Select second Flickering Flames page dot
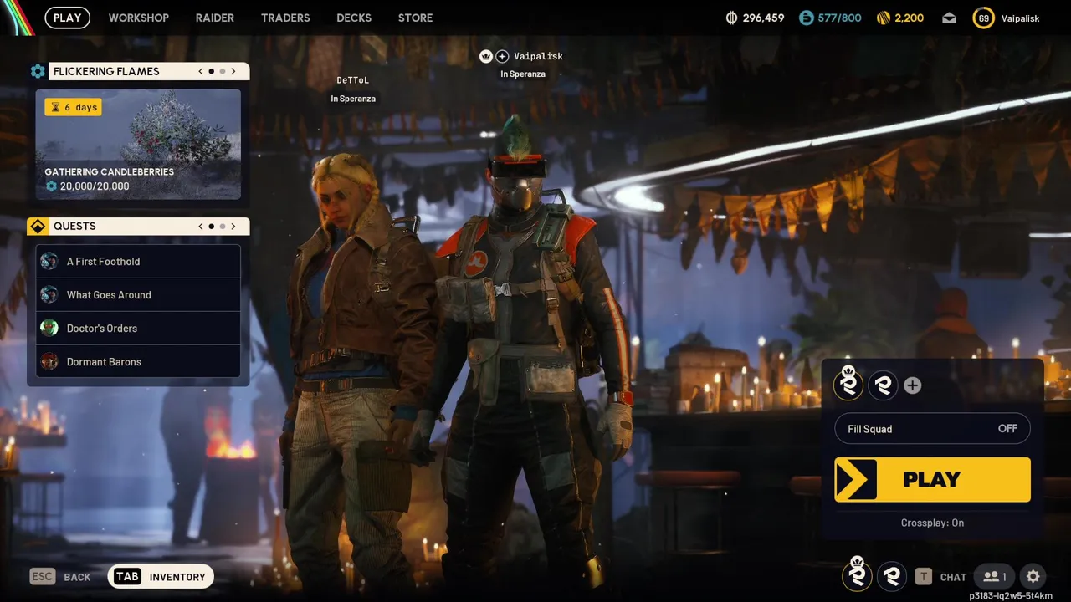Viewport: 1071px width, 602px height. click(x=222, y=71)
